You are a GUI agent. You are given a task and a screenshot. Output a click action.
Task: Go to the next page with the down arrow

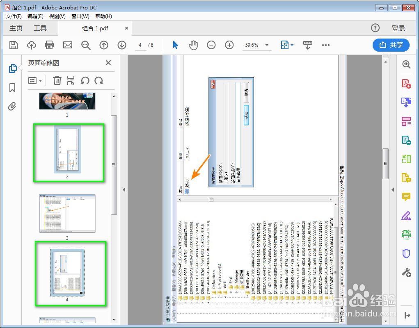(122, 45)
